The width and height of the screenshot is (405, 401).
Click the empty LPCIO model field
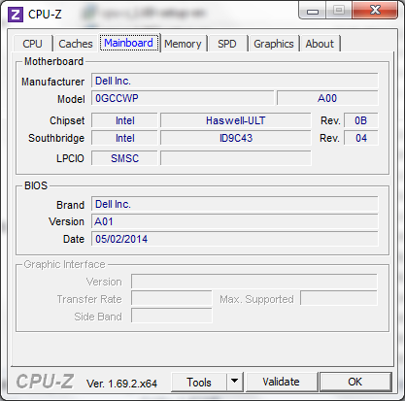236,158
